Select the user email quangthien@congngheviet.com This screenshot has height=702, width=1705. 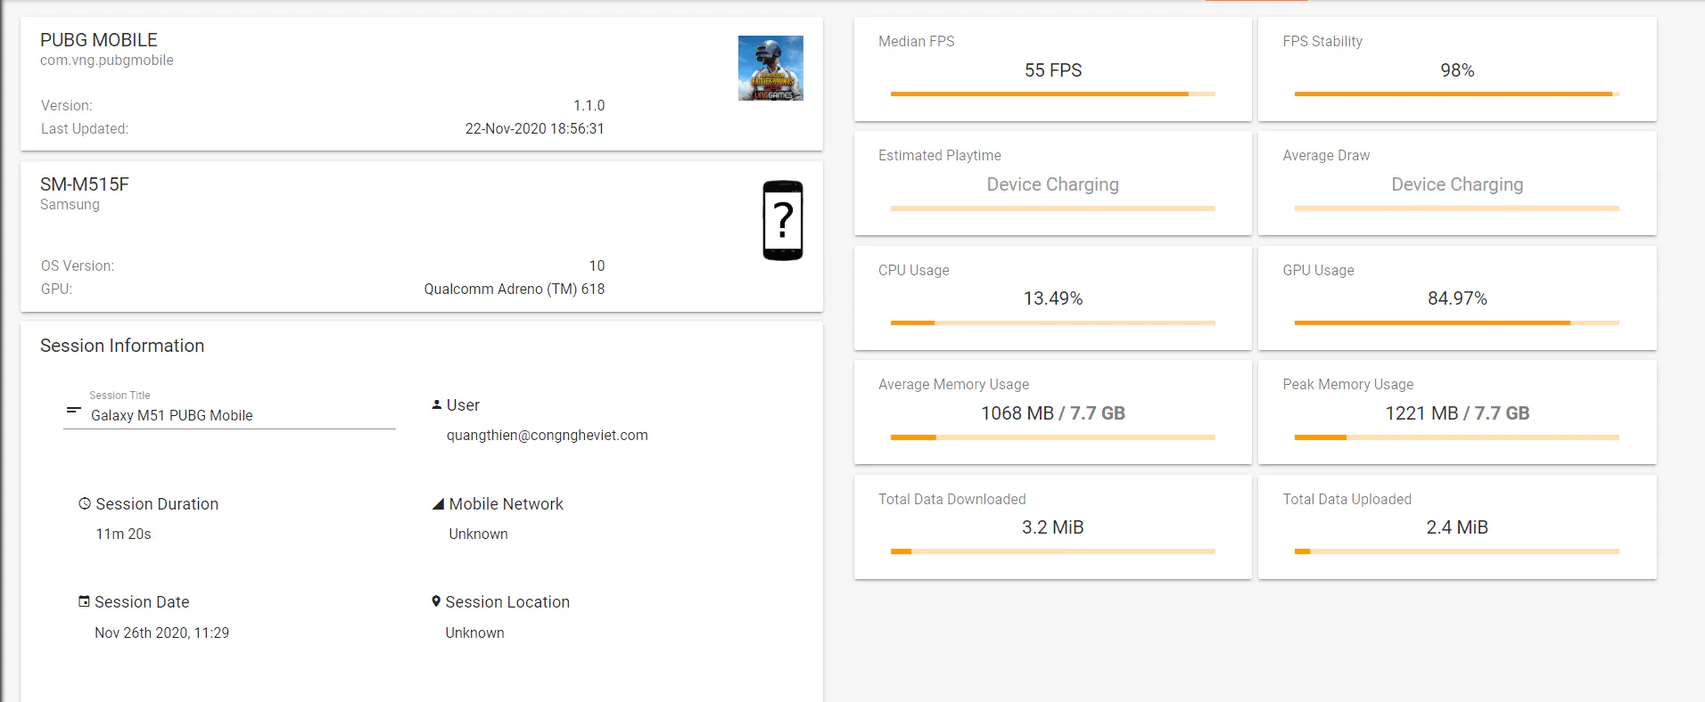(548, 436)
